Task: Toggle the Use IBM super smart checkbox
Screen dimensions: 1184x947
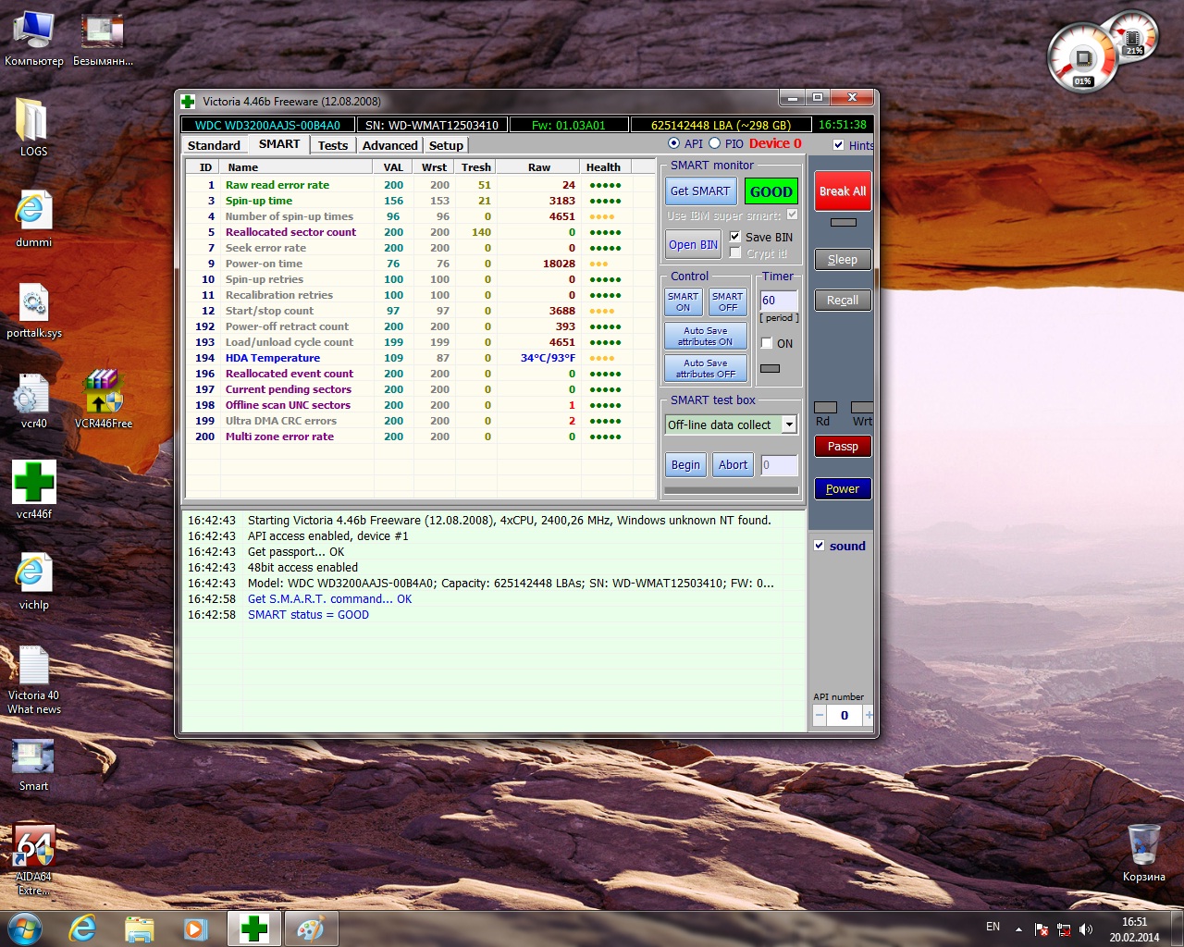Action: point(792,215)
